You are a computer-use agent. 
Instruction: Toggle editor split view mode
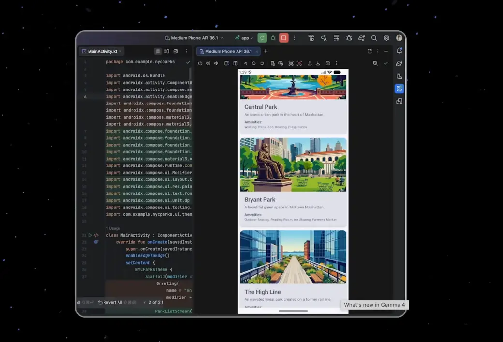pyautogui.click(x=167, y=51)
